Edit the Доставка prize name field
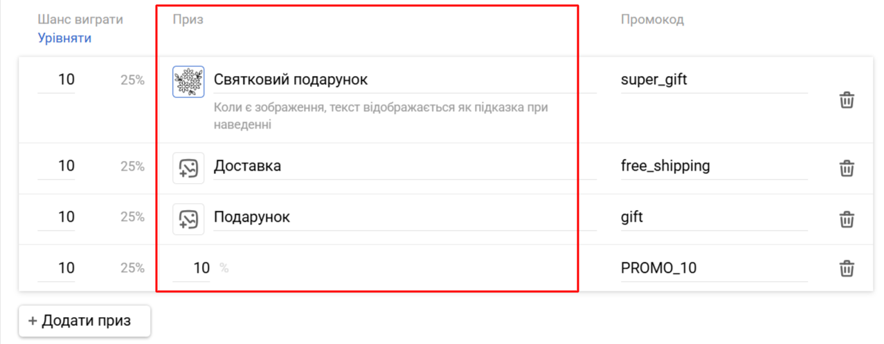 click(x=404, y=166)
